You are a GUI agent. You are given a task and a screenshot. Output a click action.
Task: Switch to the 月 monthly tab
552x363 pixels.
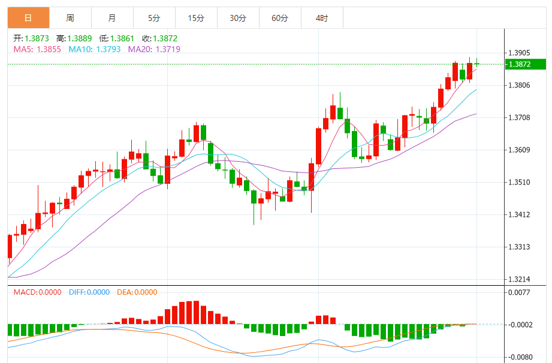(x=112, y=18)
